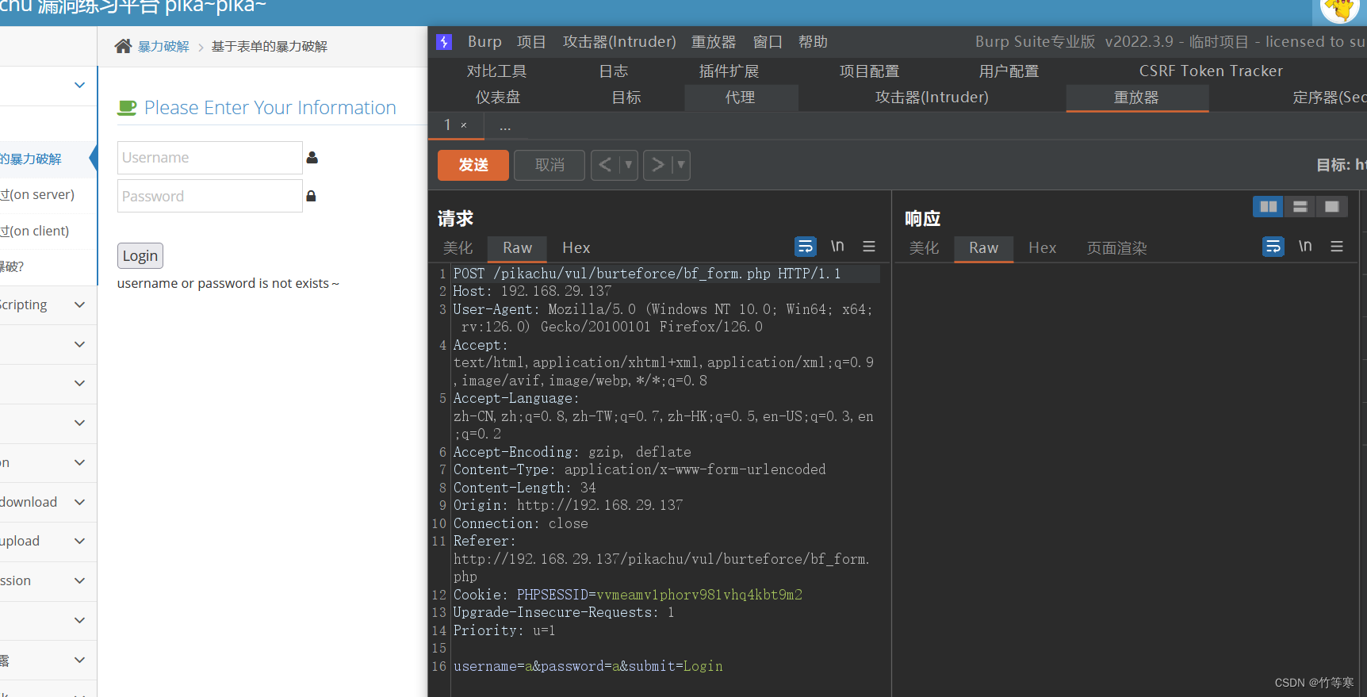Open the 帮助 menu
Image resolution: width=1367 pixels, height=697 pixels.
point(813,42)
